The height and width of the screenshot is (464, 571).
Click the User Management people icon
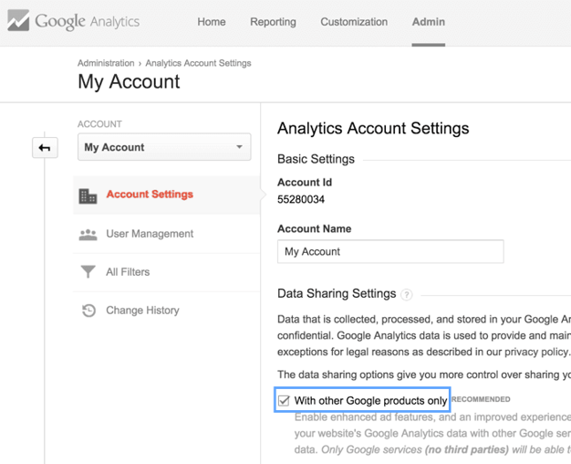(88, 235)
